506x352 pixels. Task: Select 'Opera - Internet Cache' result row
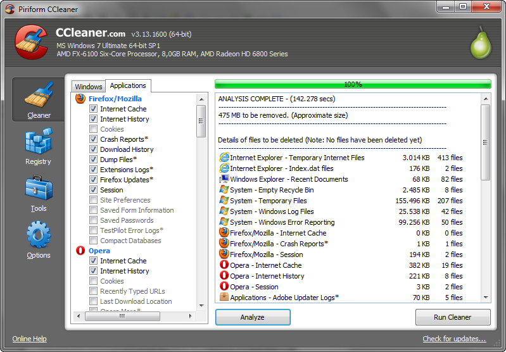click(341, 265)
